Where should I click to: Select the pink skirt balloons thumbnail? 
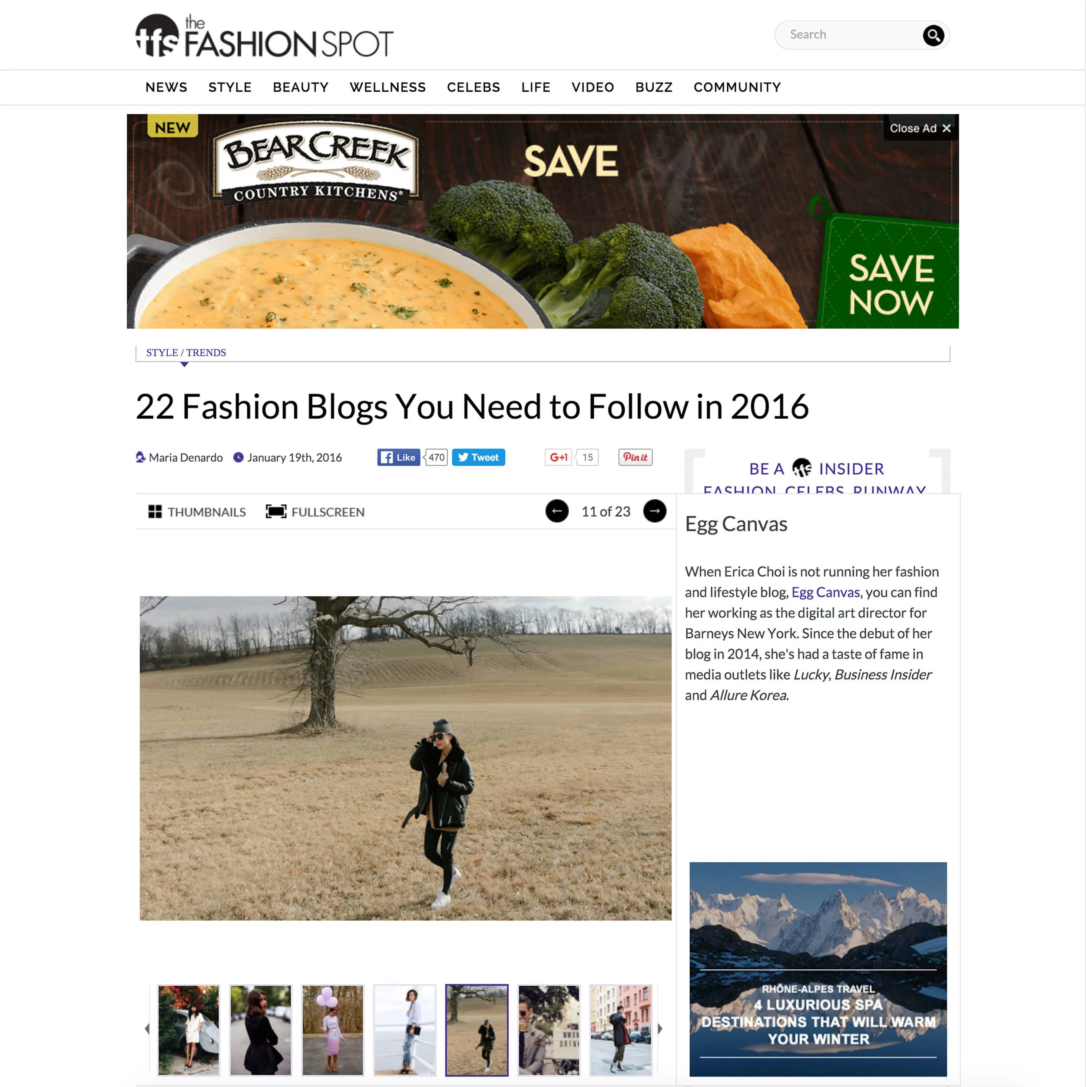[x=333, y=1030]
